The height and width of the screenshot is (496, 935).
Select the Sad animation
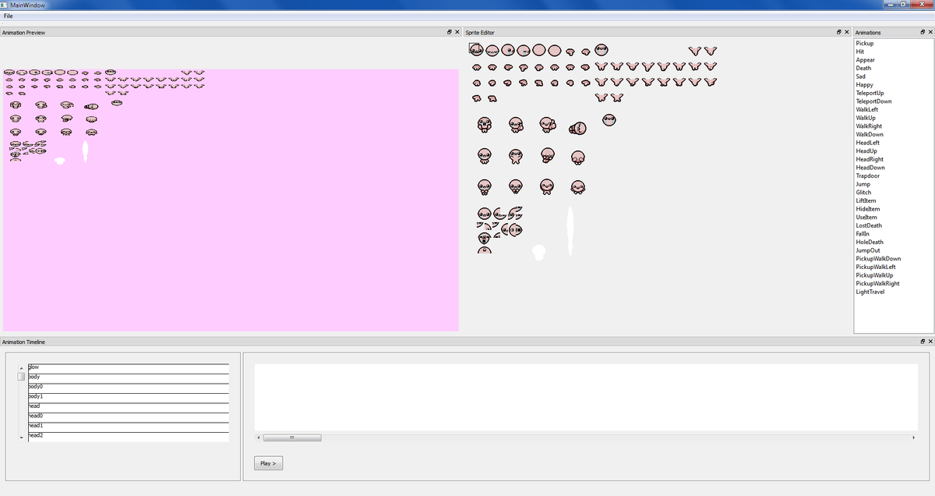(893, 76)
